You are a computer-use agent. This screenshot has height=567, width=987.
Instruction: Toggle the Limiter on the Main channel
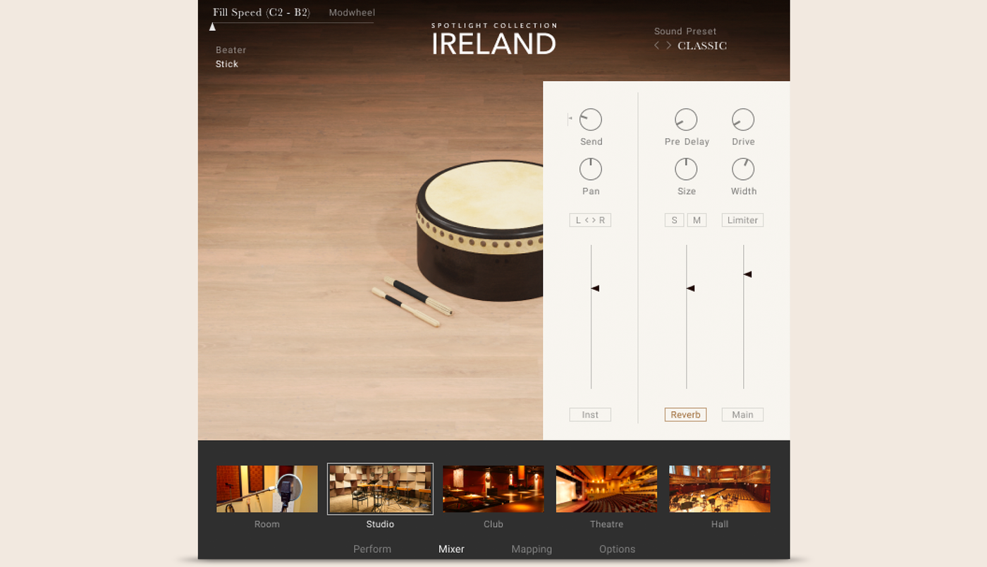click(742, 220)
